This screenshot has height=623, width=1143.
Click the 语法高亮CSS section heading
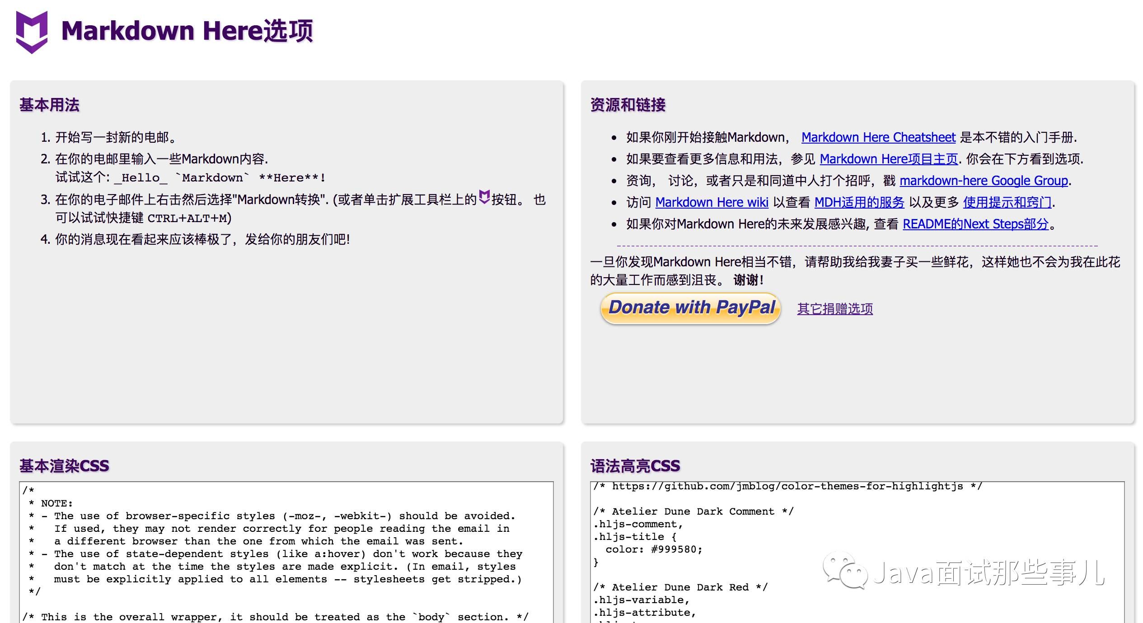click(x=635, y=466)
